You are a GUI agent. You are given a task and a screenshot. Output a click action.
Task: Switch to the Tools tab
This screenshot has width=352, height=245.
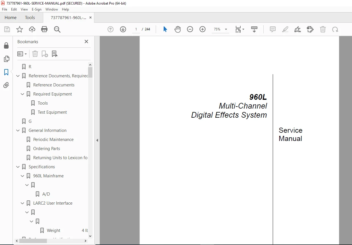pyautogui.click(x=30, y=17)
